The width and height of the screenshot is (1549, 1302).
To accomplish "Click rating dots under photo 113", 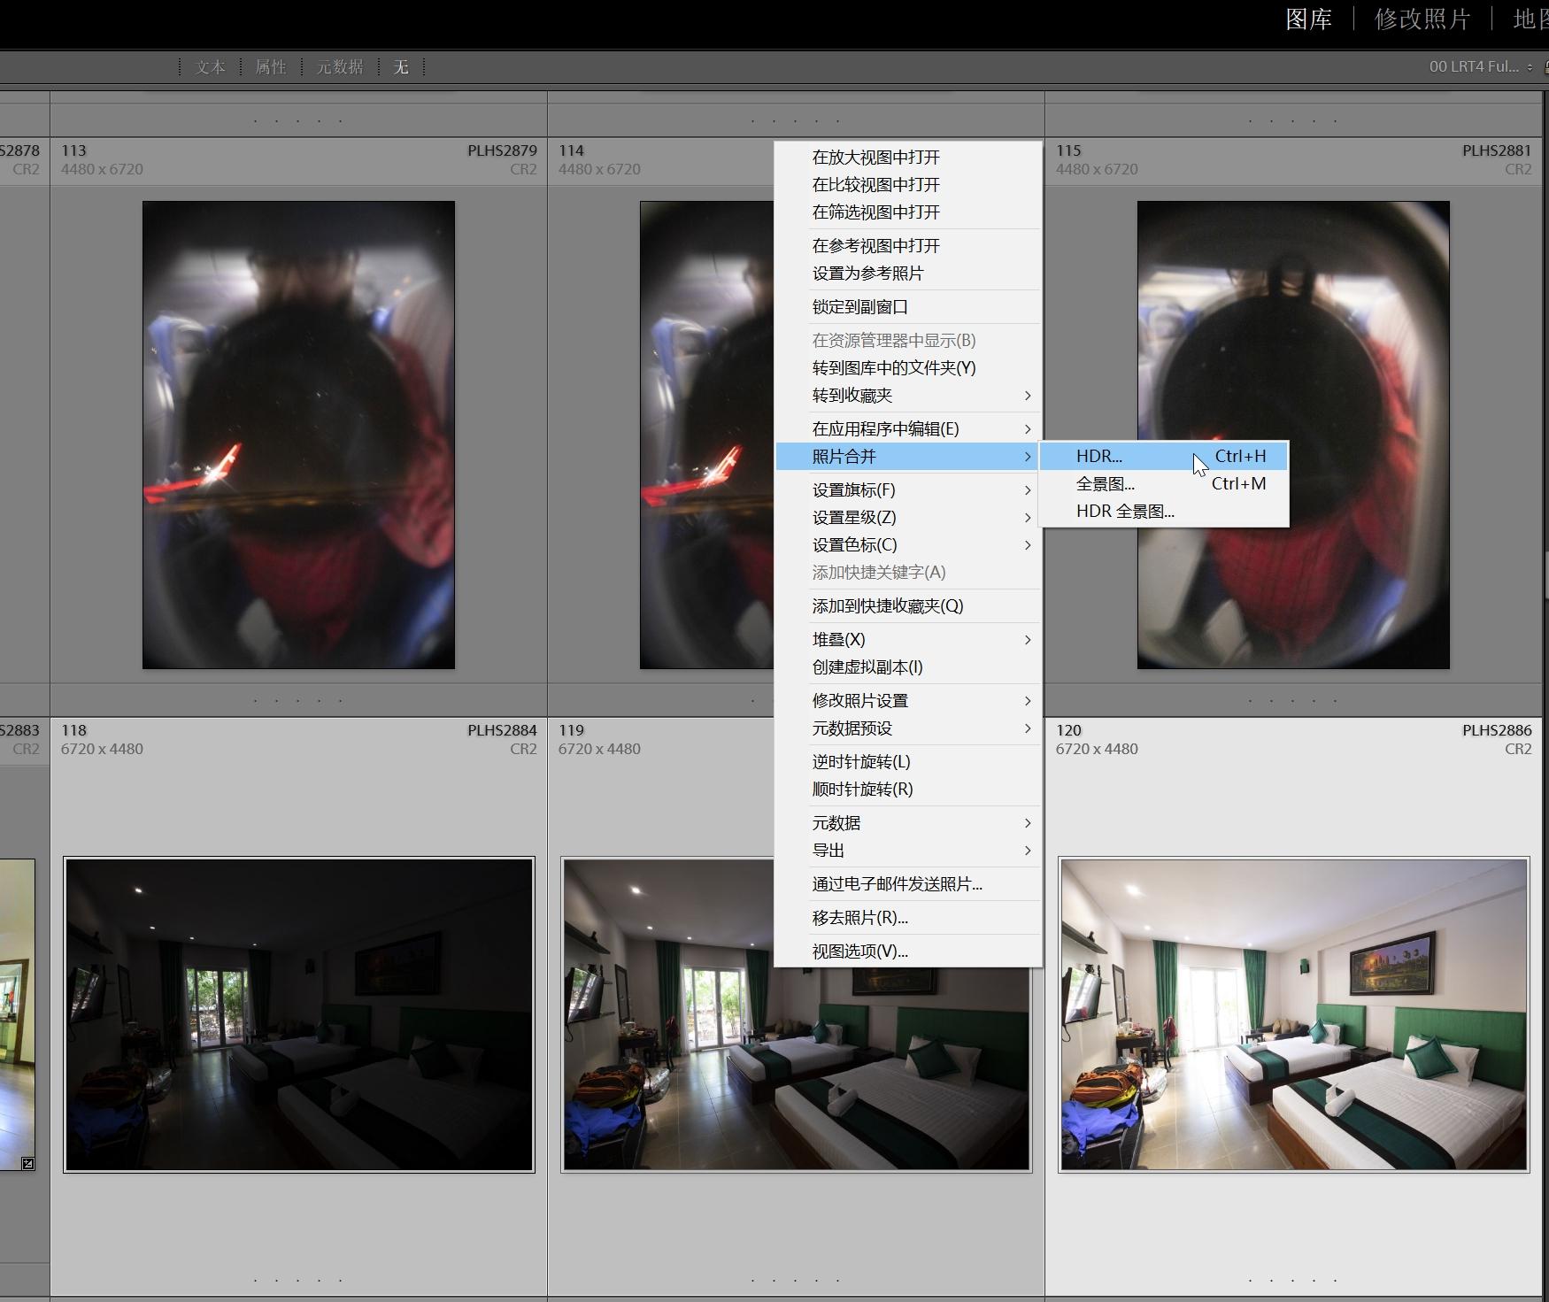I will (298, 701).
